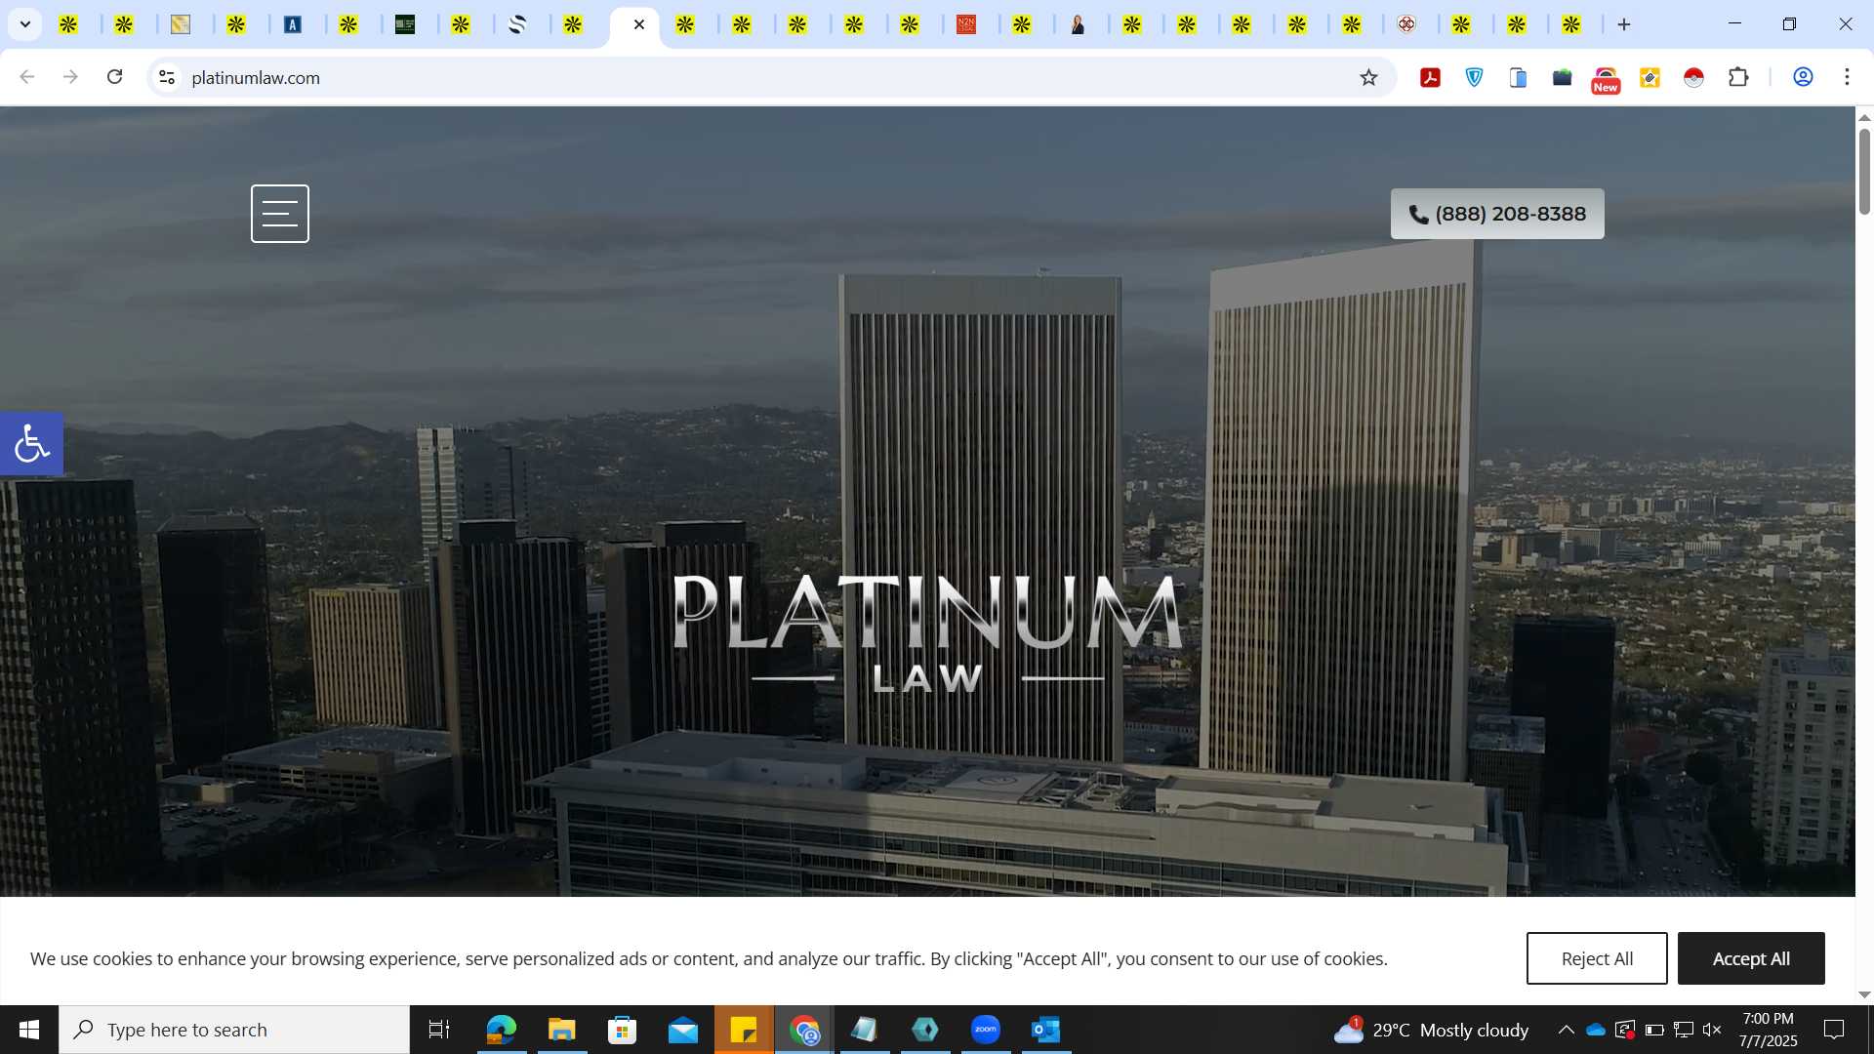Open the weather widget showing 29°C
This screenshot has width=1874, height=1054.
tap(1431, 1030)
